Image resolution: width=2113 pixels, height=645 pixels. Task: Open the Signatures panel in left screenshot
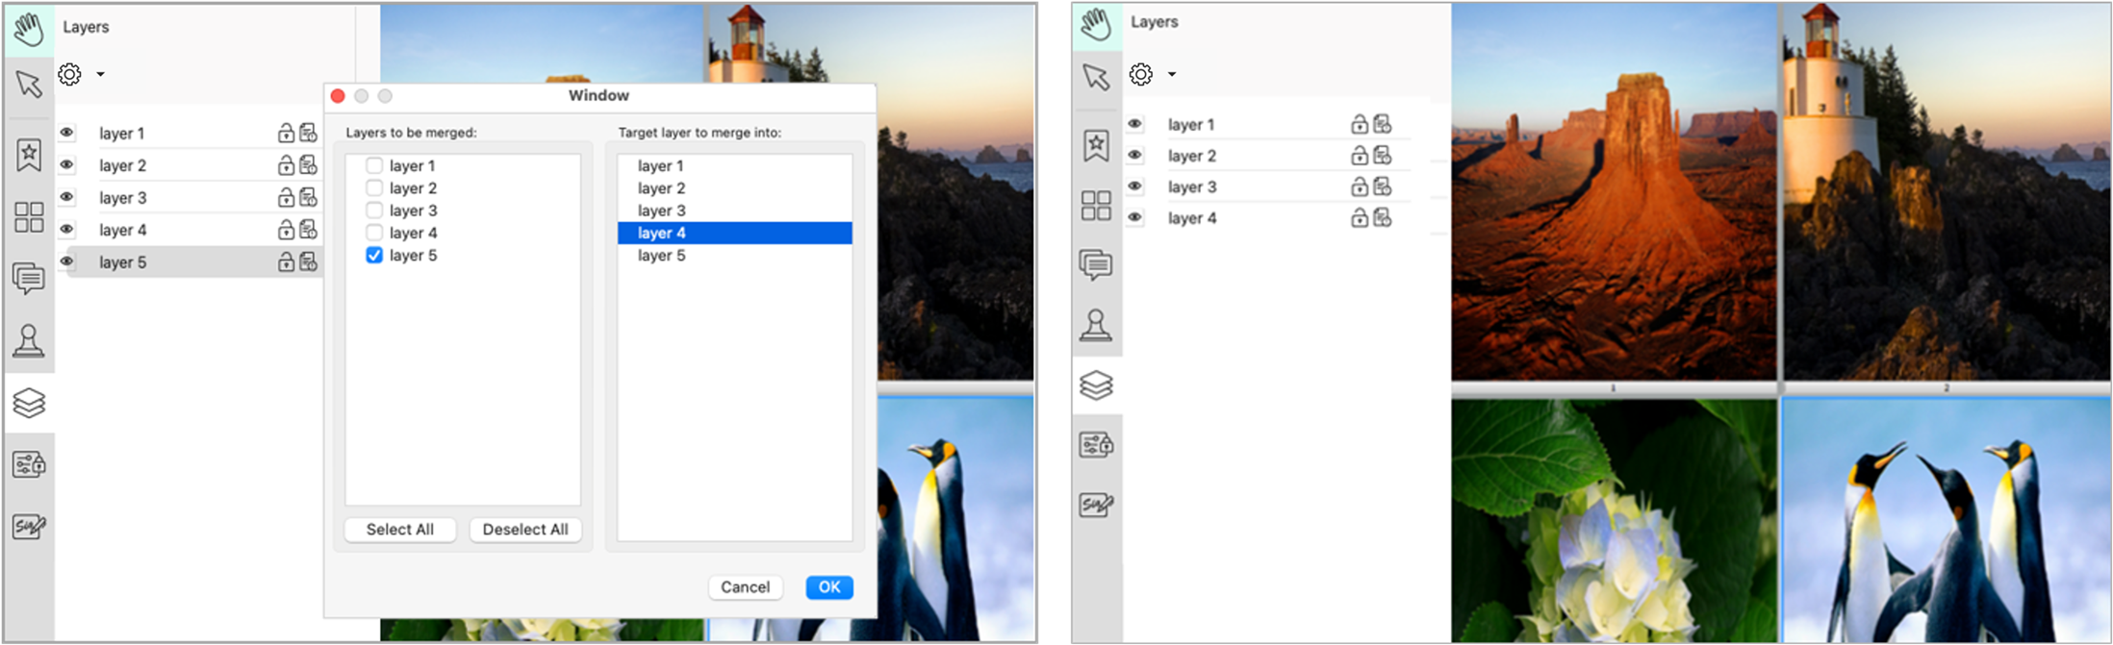click(29, 526)
